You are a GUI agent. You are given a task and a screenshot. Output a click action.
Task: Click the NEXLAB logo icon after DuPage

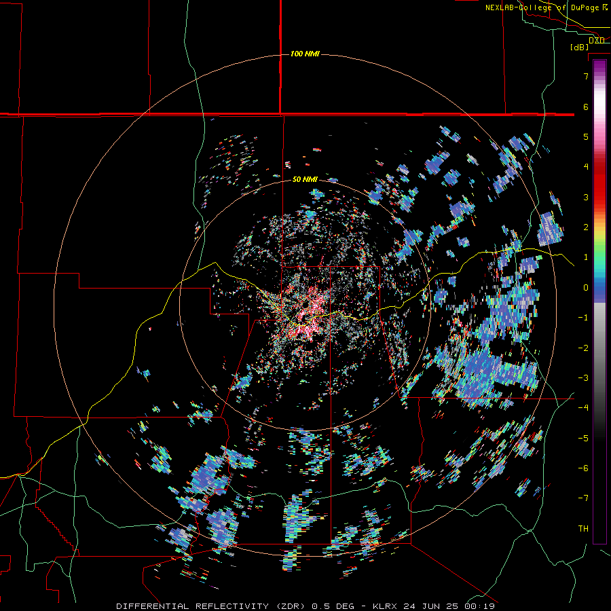coord(605,7)
